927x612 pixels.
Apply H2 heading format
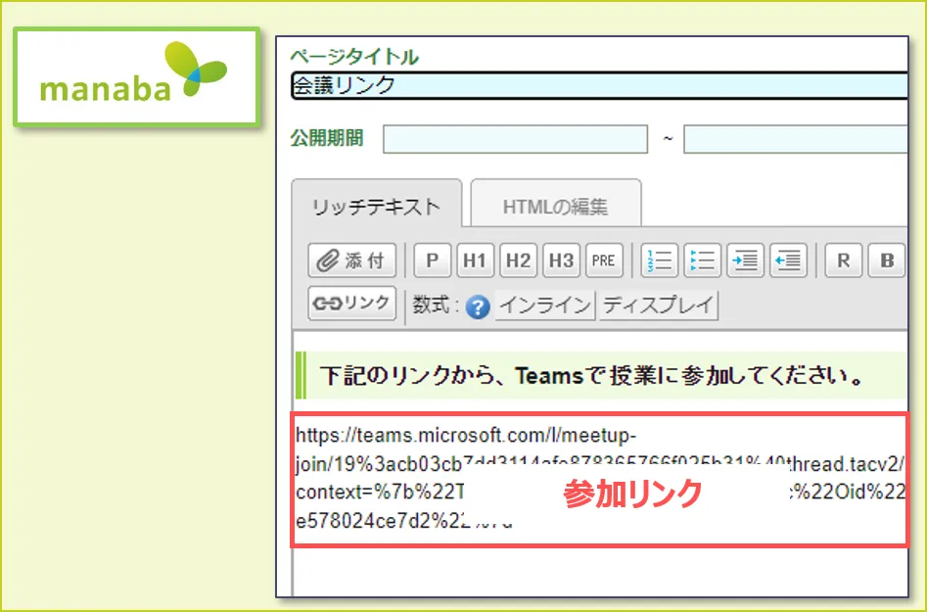(518, 260)
